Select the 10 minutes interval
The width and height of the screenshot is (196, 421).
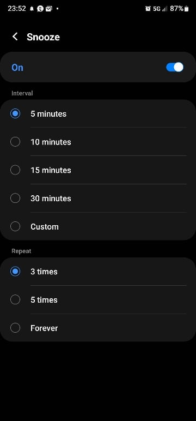(98, 142)
